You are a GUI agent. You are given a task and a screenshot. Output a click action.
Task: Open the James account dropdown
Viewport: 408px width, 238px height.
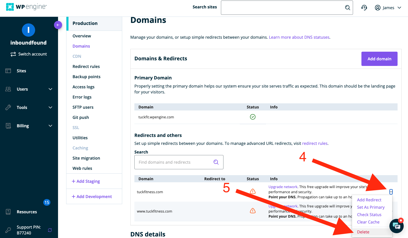[388, 8]
